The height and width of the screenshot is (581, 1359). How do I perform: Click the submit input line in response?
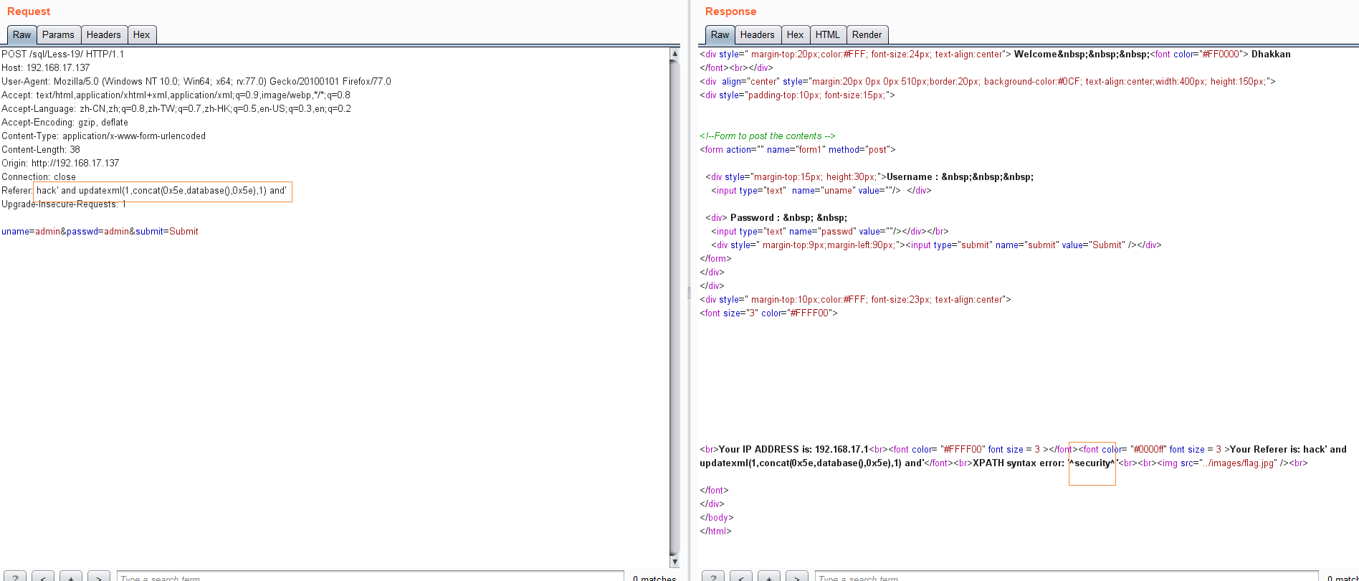[936, 245]
